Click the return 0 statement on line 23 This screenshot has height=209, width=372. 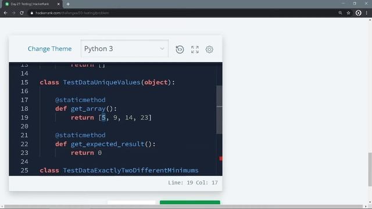pos(87,153)
